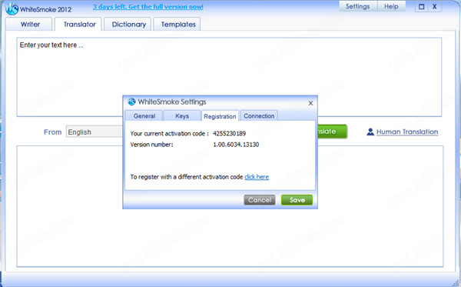The width and height of the screenshot is (461, 287).
Task: Close the WhiteSmoke Settings dialog
Action: 310,103
